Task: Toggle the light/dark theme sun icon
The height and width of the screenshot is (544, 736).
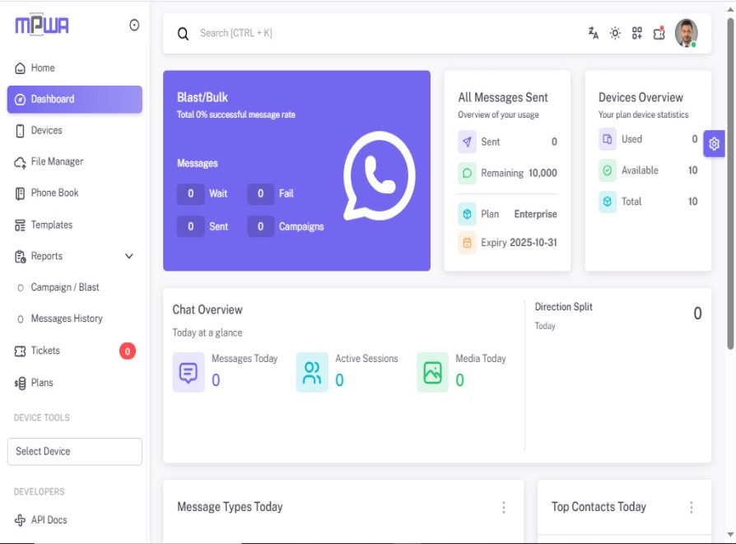Action: [x=615, y=33]
